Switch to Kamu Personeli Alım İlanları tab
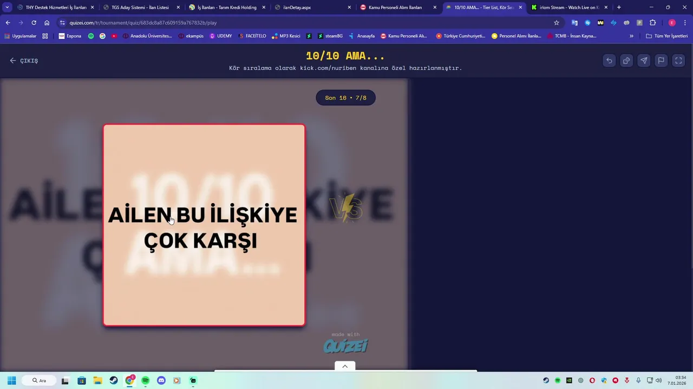The width and height of the screenshot is (693, 389). [x=397, y=8]
